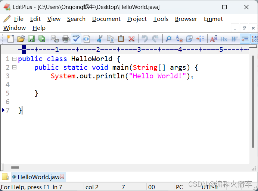
Task: Toggle the Auto Indent toolbar icon
Action: (245, 39)
